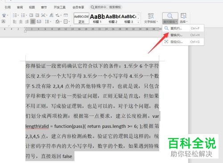Viewport: 223px width, 163px height.
Task: Open the 审阅 ribbon tab
Action: 20,7
